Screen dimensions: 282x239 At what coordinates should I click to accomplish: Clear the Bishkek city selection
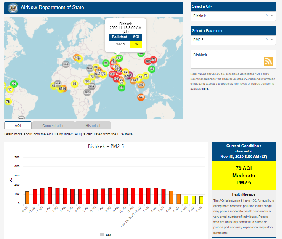click(267, 16)
